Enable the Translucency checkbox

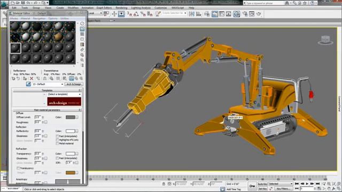click(18, 168)
